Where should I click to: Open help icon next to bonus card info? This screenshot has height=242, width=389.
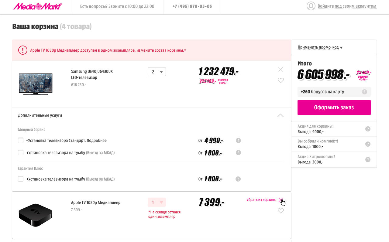[x=364, y=92]
